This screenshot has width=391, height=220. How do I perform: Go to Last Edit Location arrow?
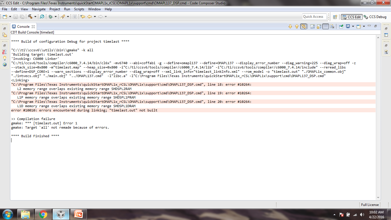point(83,17)
